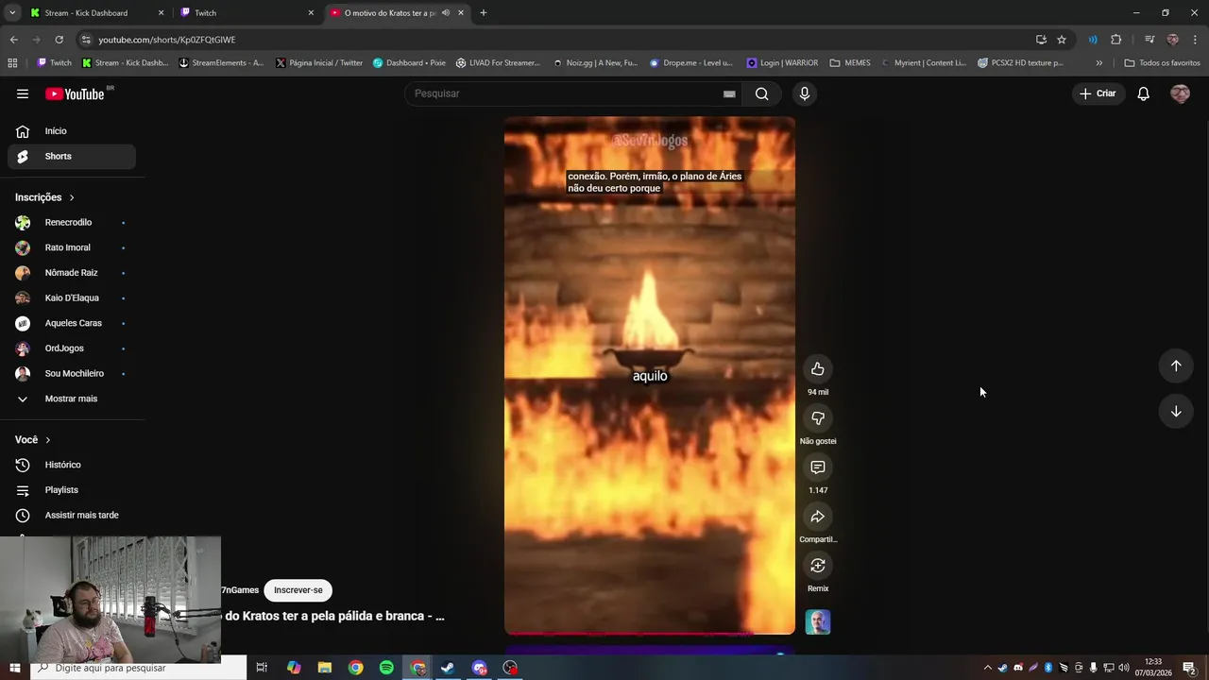Open the YouTube account avatar menu
The image size is (1209, 680).
(x=1180, y=93)
